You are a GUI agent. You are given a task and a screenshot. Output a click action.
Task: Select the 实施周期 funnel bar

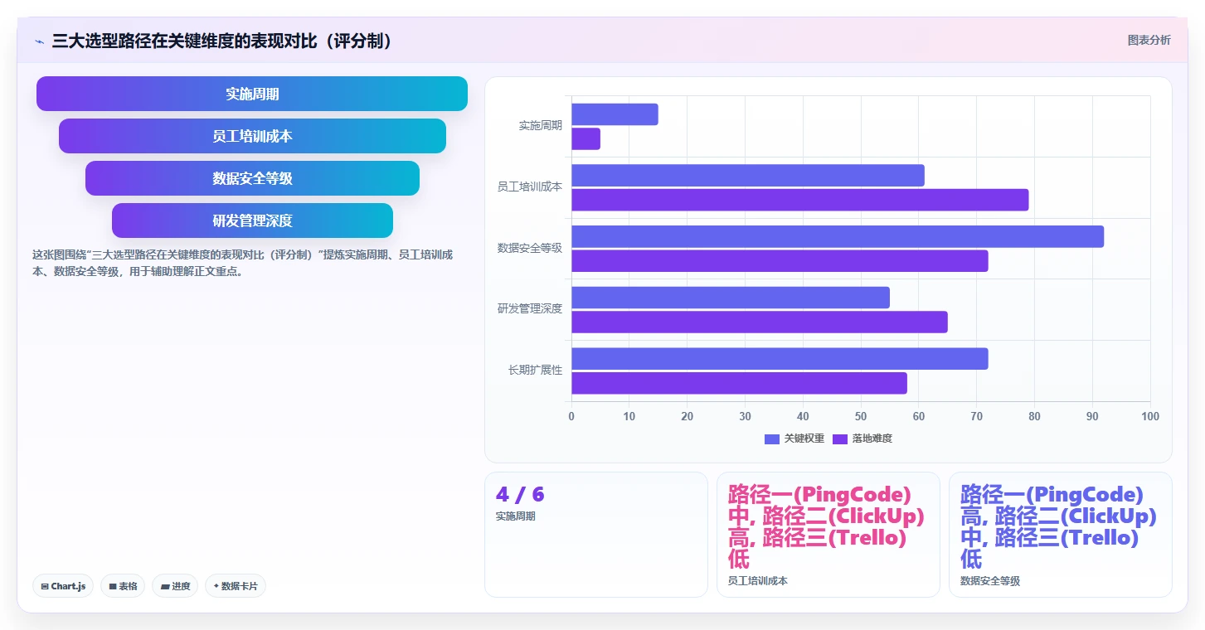click(252, 94)
